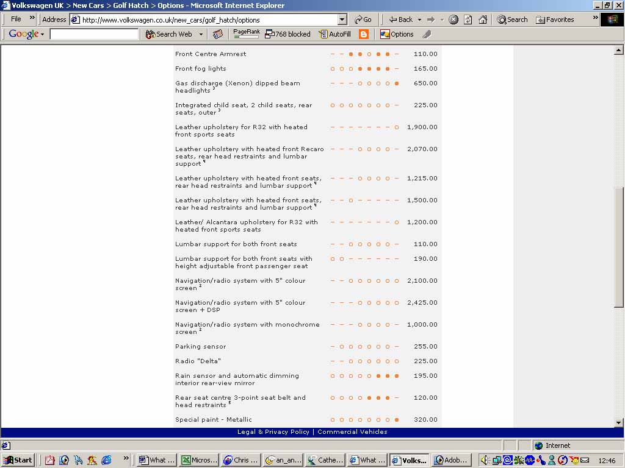Click the vertical scrollbar thumb
625x468 pixels.
pyautogui.click(x=619, y=247)
